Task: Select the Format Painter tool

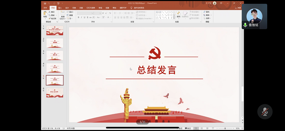Action: click(x=52, y=18)
